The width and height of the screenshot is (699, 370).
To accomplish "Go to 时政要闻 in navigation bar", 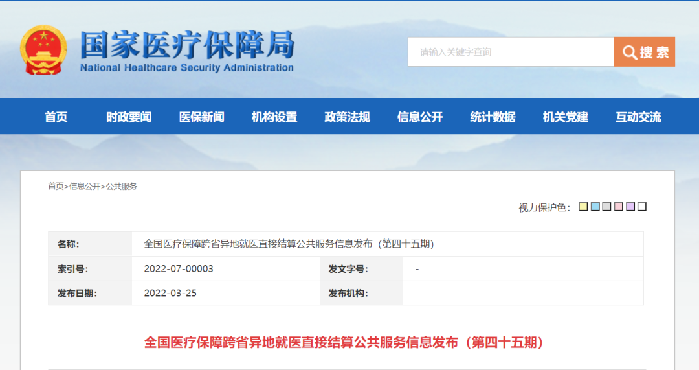I will click(x=129, y=117).
